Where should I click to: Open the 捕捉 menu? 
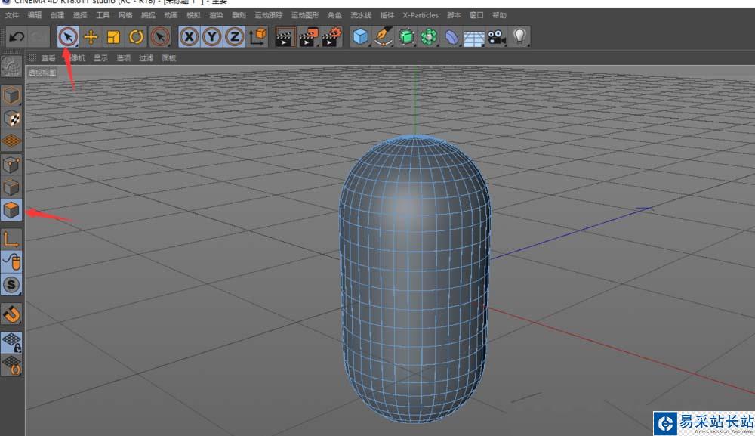[148, 15]
